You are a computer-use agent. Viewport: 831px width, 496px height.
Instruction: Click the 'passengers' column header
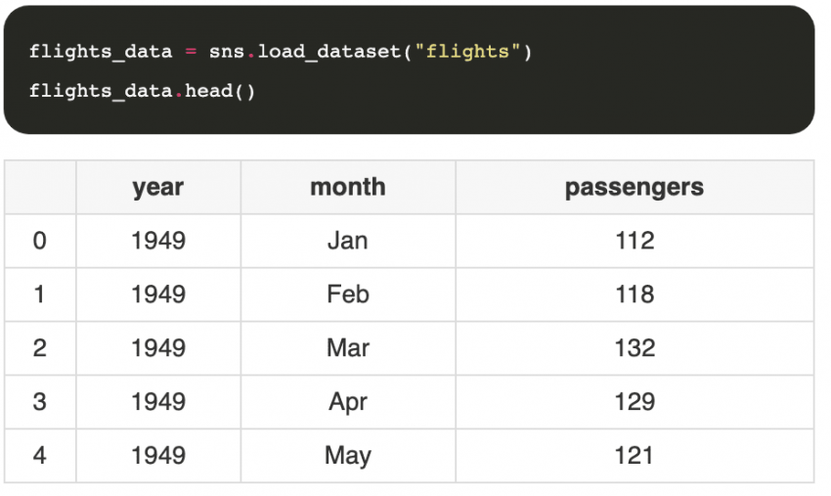pos(634,188)
